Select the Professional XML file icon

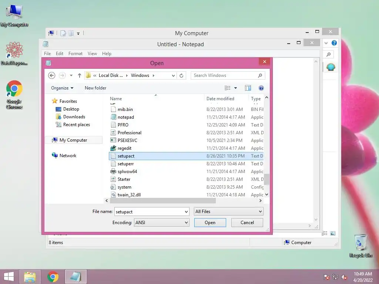pos(113,133)
